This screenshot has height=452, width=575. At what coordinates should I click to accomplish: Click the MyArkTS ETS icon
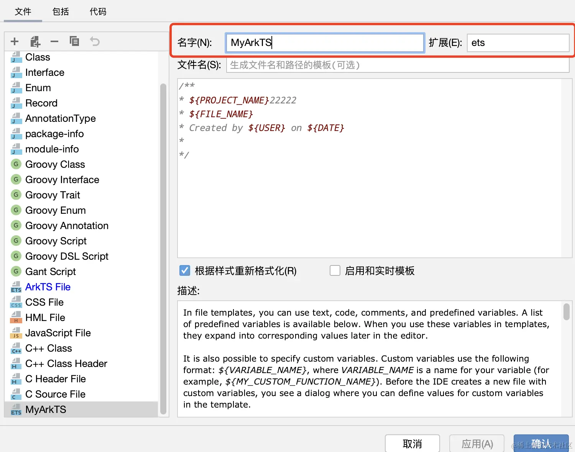point(16,409)
